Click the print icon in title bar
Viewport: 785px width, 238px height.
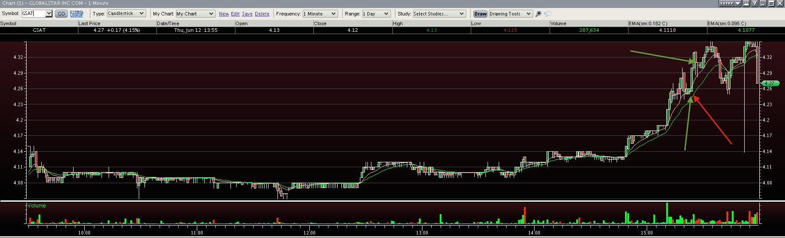point(746,3)
